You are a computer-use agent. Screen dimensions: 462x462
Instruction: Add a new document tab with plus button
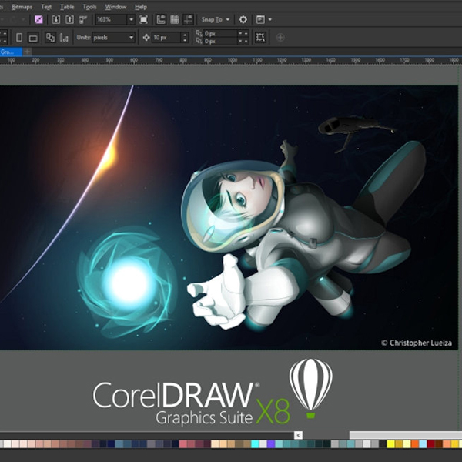point(28,52)
